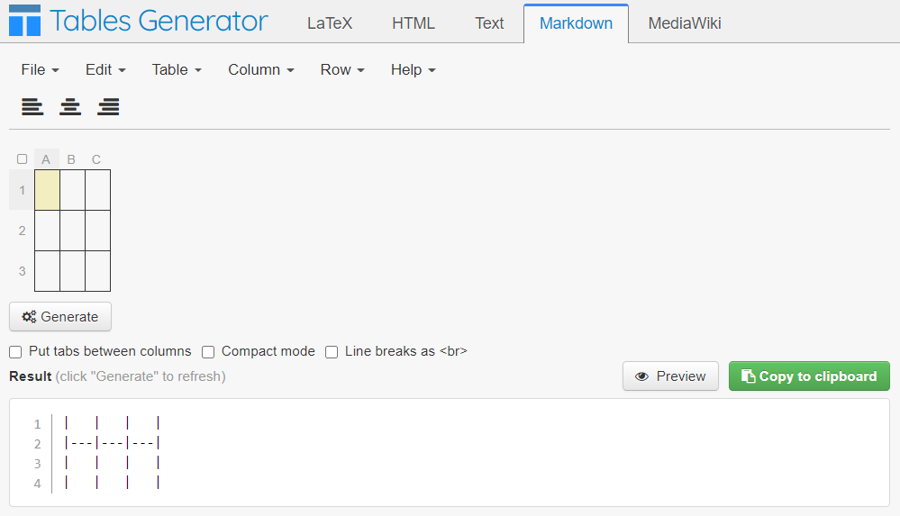Enable Compact mode checkbox
The image size is (900, 516).
208,352
